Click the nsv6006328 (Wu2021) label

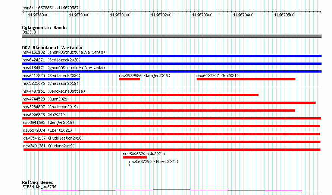[x=44, y=115]
